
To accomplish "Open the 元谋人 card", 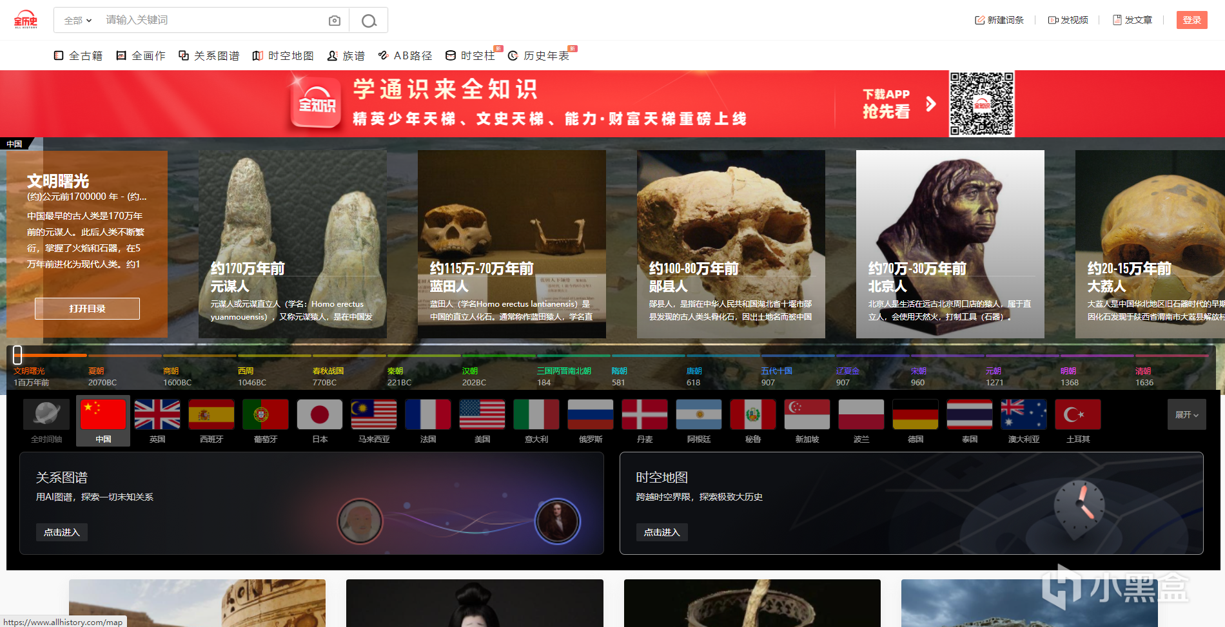I will (x=293, y=244).
